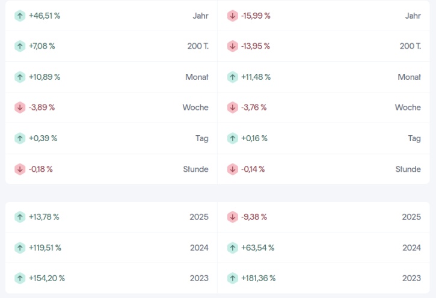Screen dimensions: 436x298
Task: Click the red down arrow next to -13,95 %
Action: click(233, 46)
